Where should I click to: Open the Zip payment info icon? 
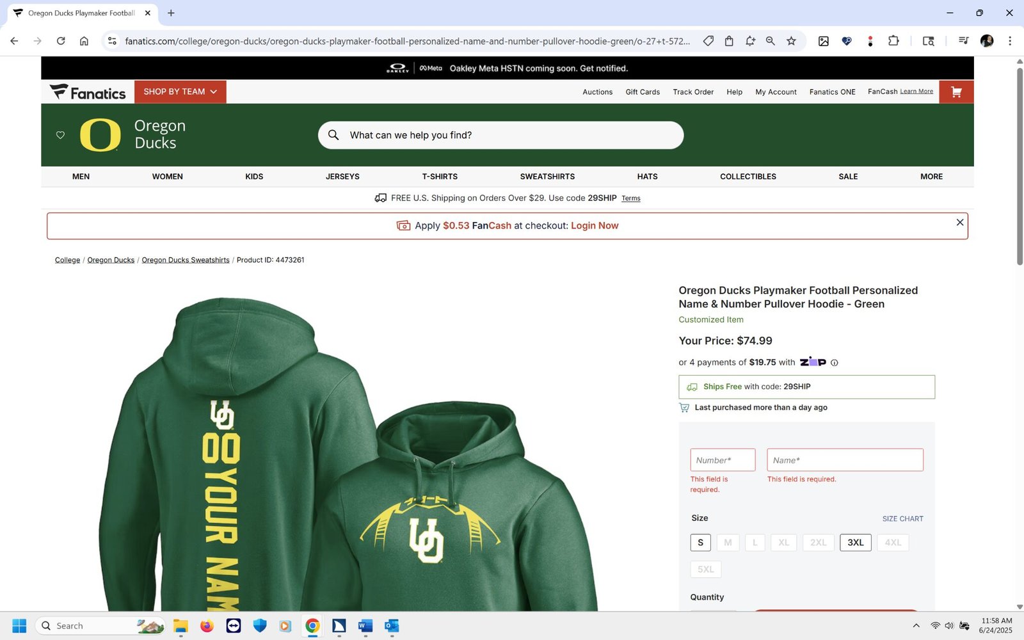[x=835, y=363]
